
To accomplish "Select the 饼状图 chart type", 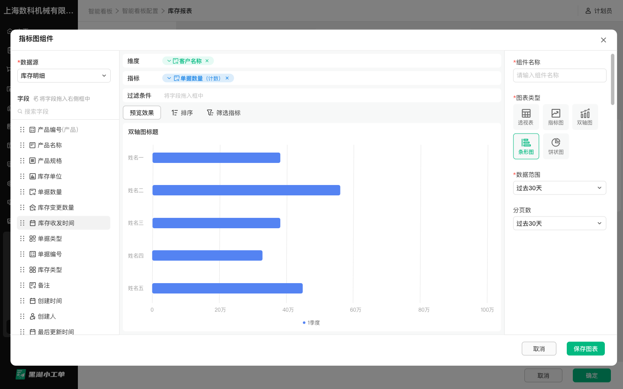I will [556, 146].
